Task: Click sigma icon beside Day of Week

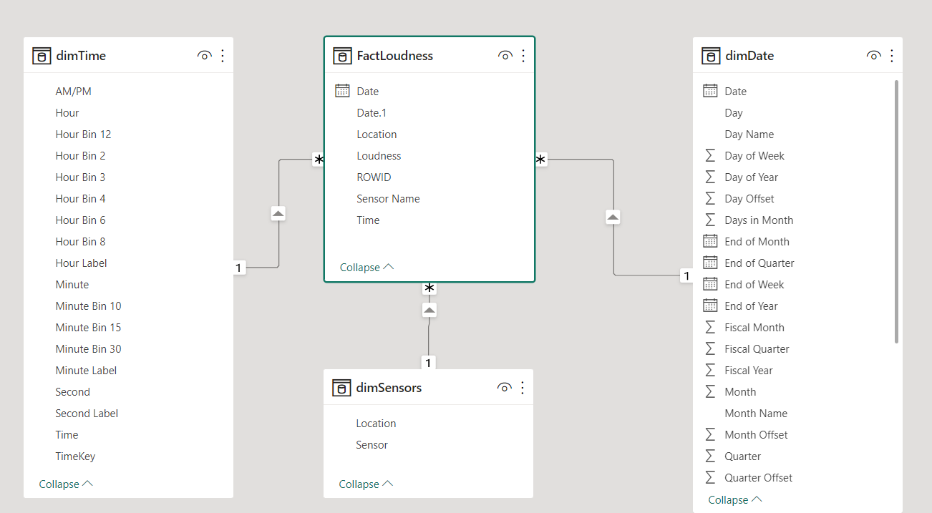Action: click(710, 155)
